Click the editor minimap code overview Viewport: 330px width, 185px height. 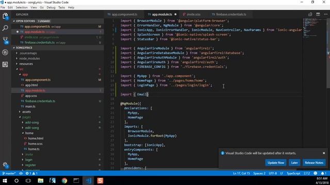click(315, 28)
